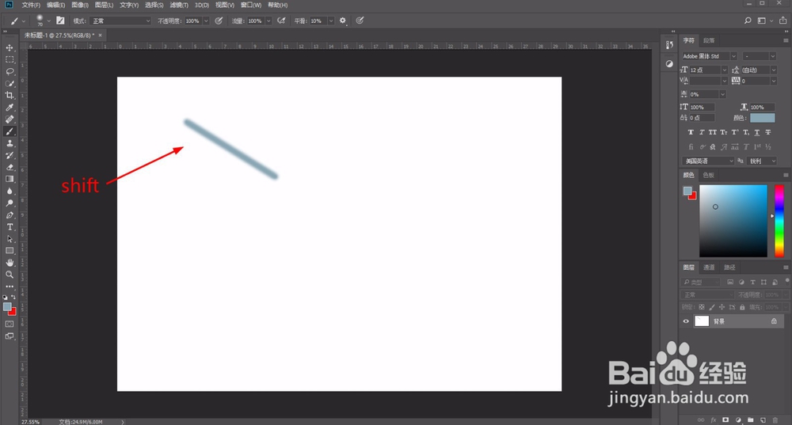
Task: Click the character text color swatch
Action: point(762,118)
